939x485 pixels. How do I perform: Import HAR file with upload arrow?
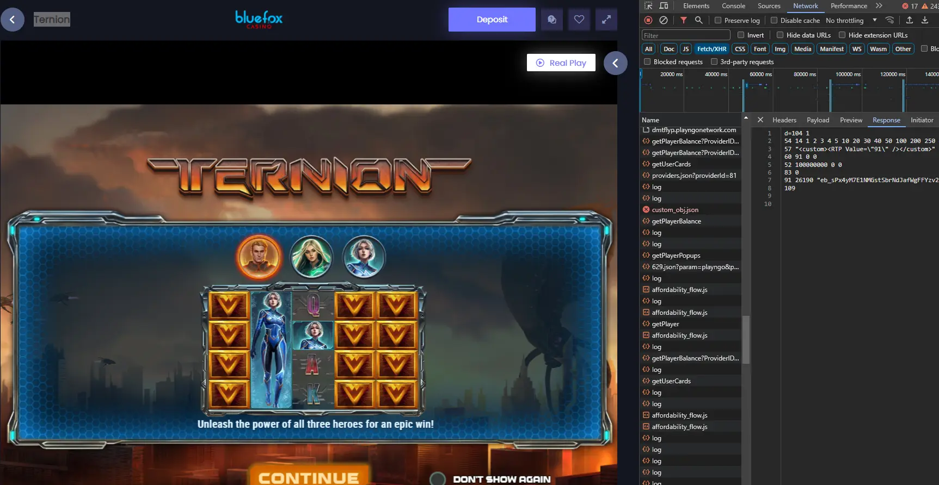coord(910,20)
